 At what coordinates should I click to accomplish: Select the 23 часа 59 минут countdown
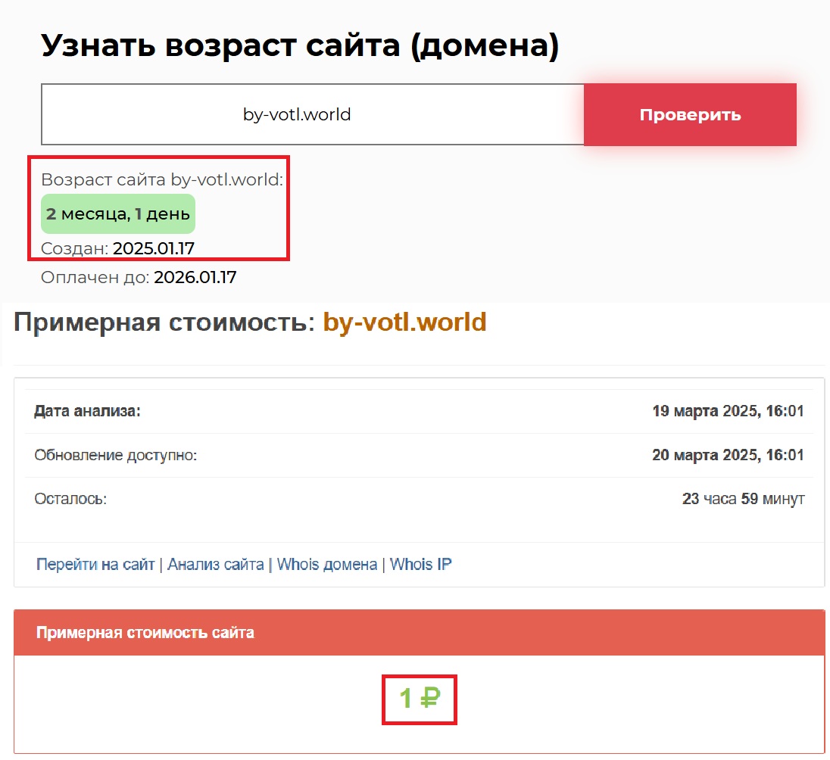pyautogui.click(x=743, y=499)
